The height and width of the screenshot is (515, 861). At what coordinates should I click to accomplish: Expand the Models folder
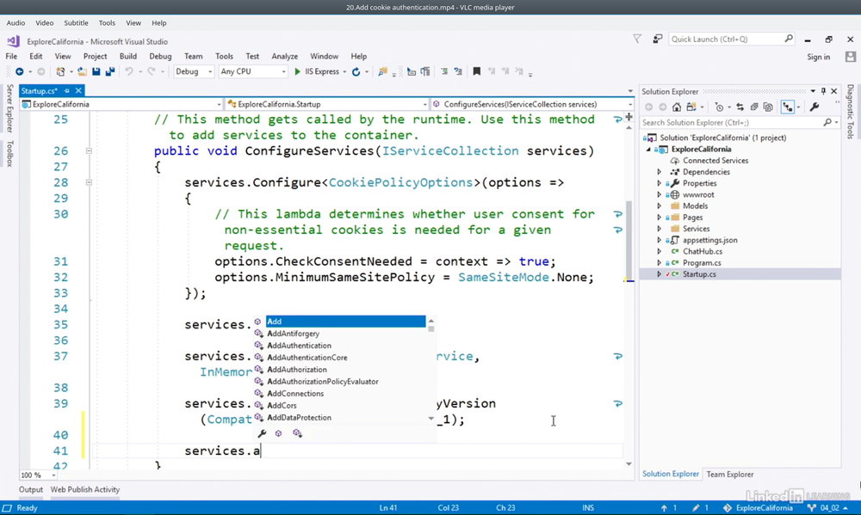tap(660, 206)
